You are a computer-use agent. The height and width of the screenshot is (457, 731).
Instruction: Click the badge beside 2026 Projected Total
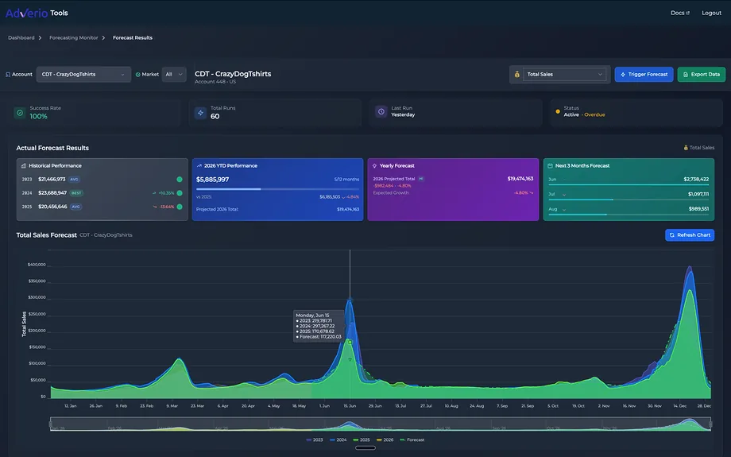[x=421, y=179]
